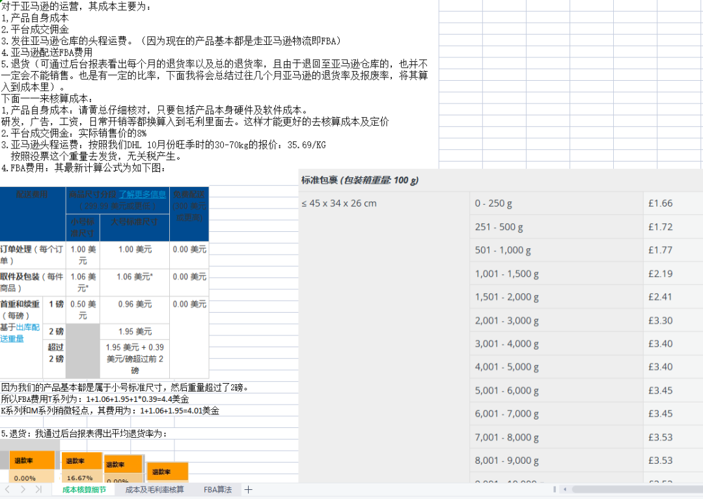Screen dimensions: 703x499
Task: Select cell with text 对于亚马逊的运营
Action: coord(76,7)
